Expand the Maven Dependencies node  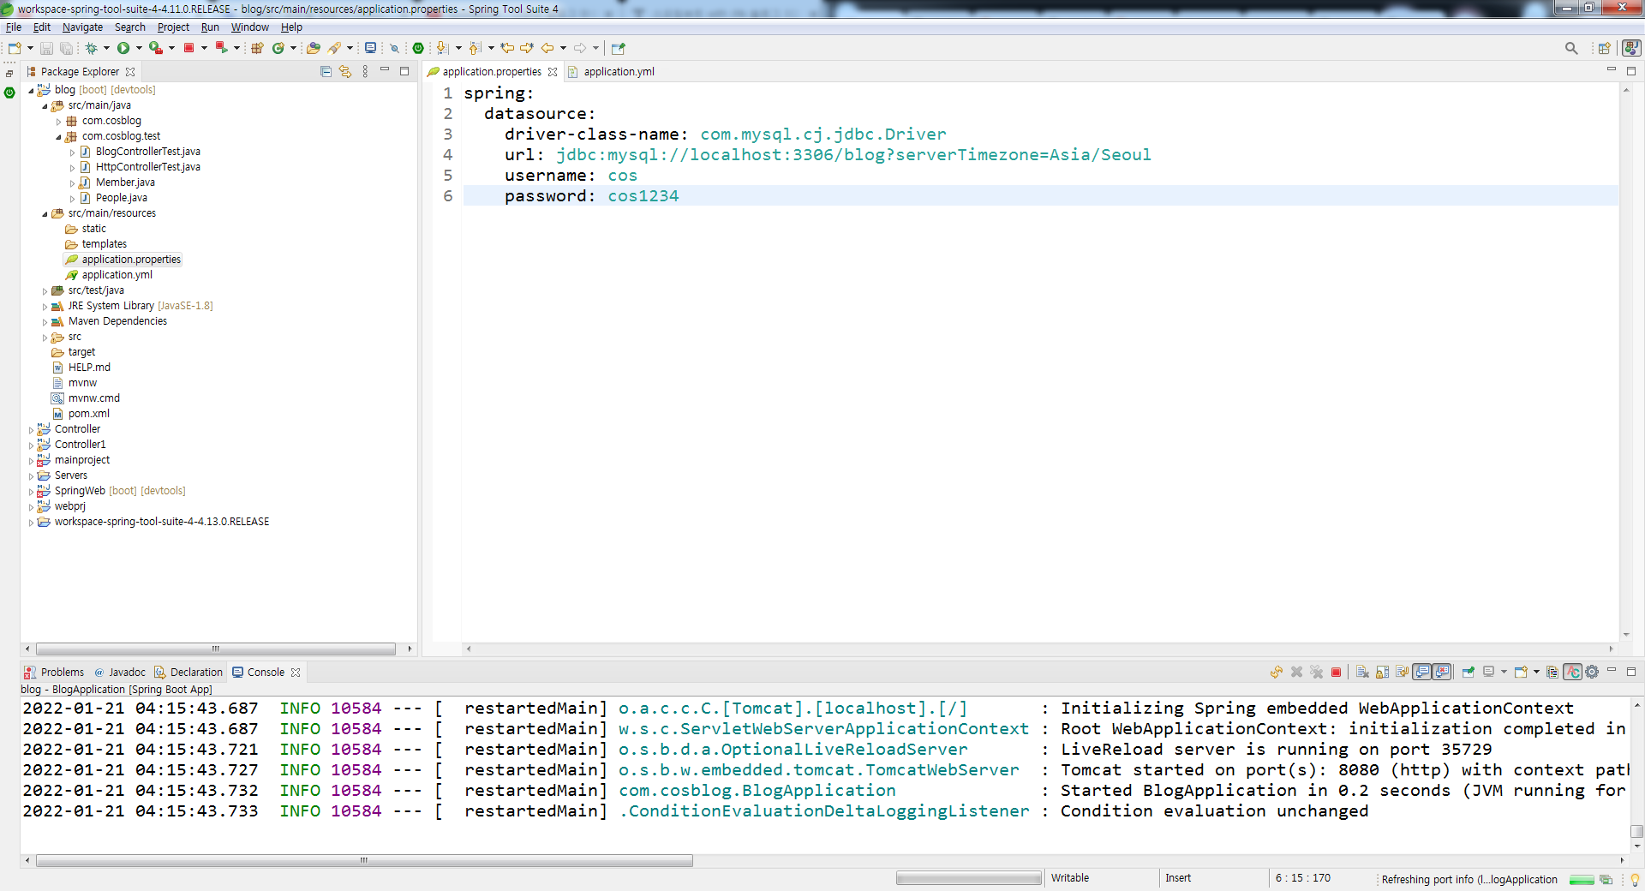click(45, 321)
